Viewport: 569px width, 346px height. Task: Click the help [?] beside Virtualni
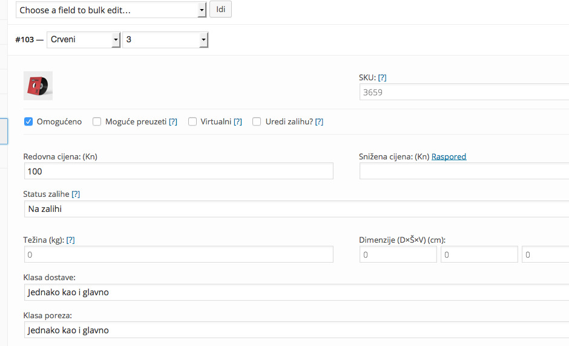238,121
